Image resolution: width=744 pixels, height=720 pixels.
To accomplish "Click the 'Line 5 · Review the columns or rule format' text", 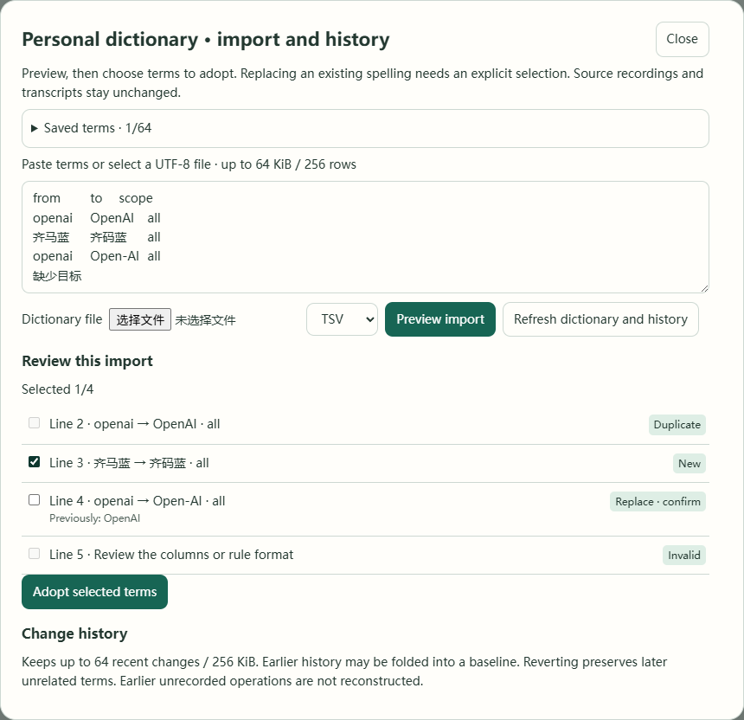I will [x=171, y=555].
